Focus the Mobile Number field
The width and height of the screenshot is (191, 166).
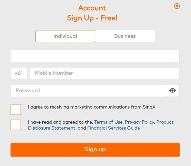tap(104, 73)
